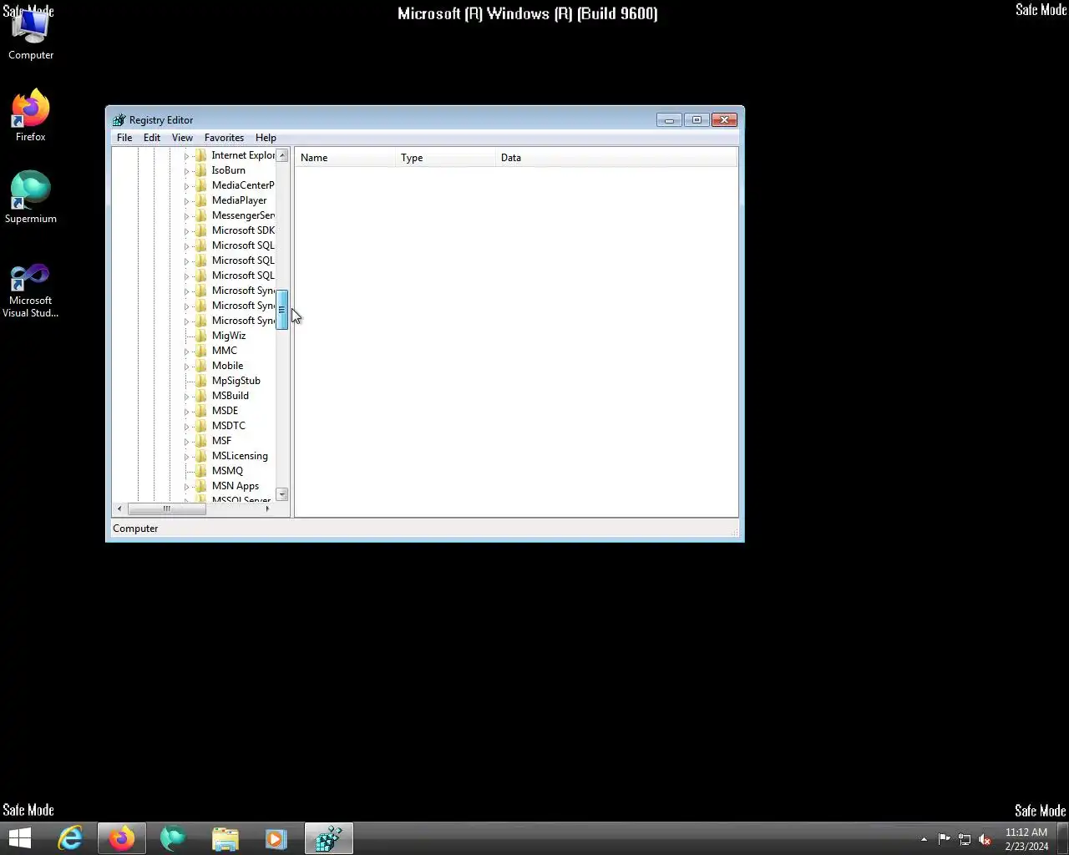Image resolution: width=1069 pixels, height=855 pixels.
Task: Open the File menu
Action: (124, 138)
